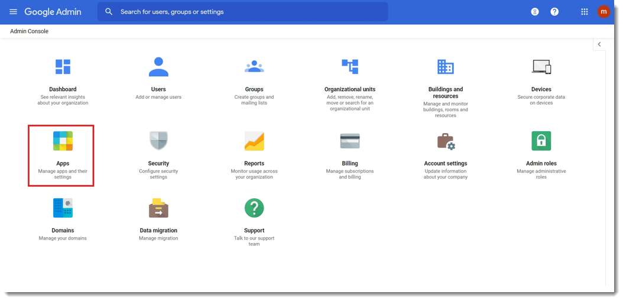The height and width of the screenshot is (301, 623).
Task: Open the Admin roles lock icon
Action: pyautogui.click(x=541, y=141)
